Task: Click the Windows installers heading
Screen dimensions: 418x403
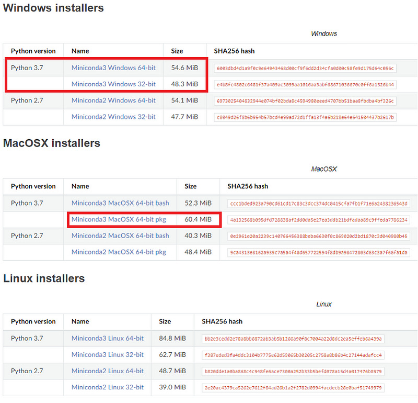Action: [x=53, y=8]
